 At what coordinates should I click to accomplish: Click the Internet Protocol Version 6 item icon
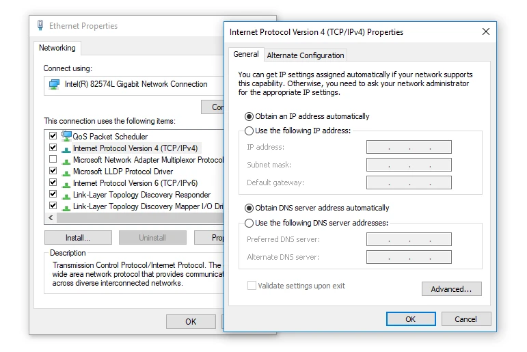66,183
